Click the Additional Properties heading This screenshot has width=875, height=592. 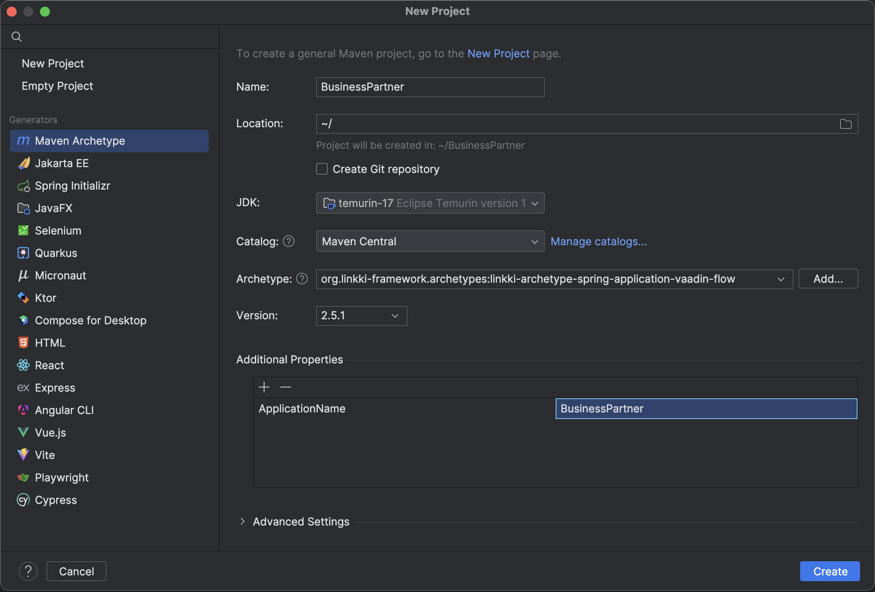(289, 360)
